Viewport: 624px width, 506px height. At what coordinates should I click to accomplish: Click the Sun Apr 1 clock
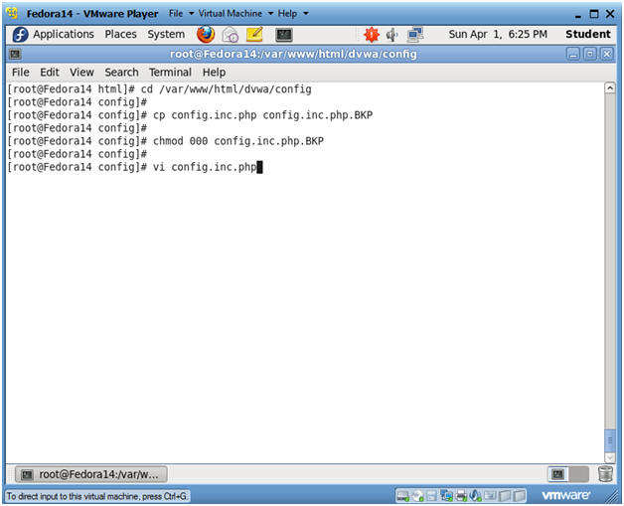(x=498, y=34)
